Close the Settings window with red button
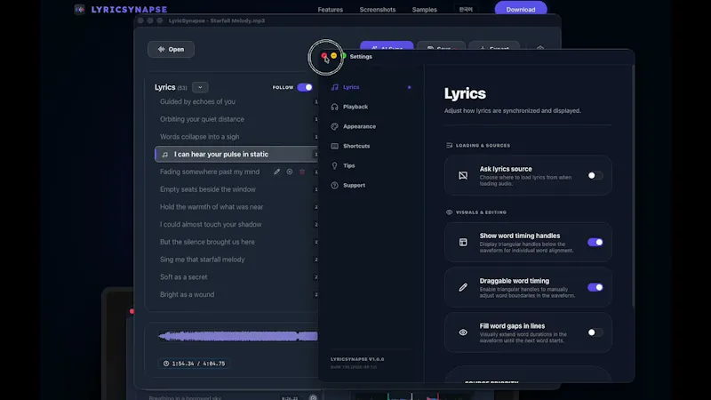 [x=324, y=56]
